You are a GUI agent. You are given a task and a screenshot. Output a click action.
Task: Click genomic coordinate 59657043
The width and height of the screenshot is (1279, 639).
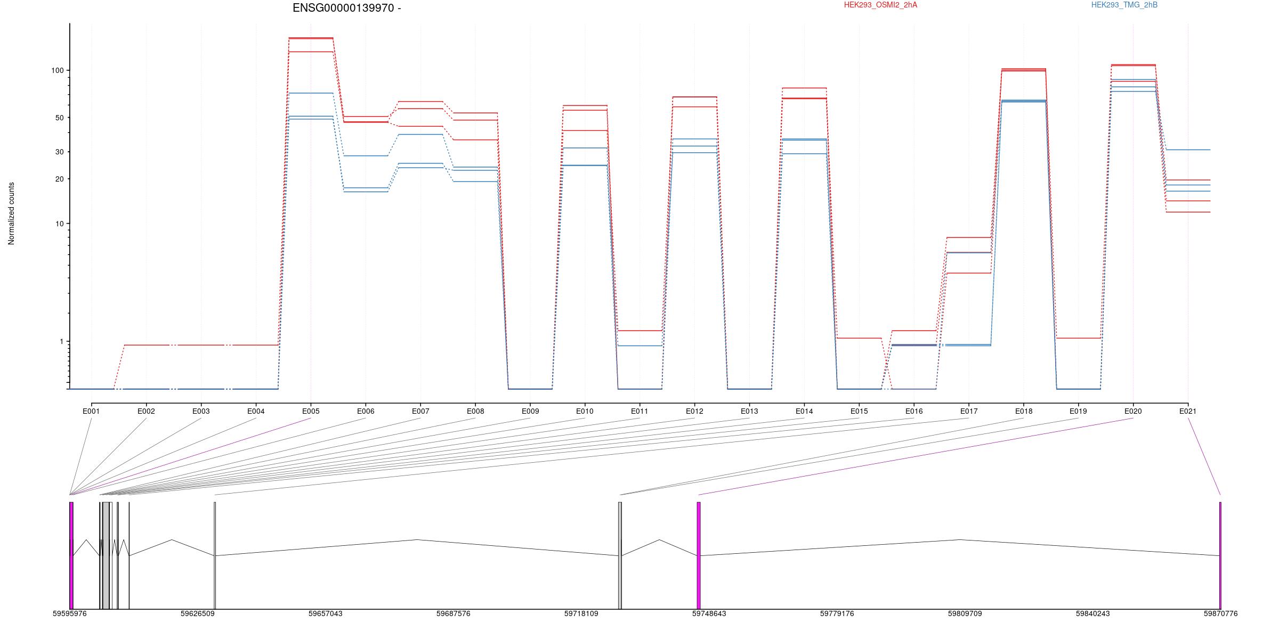click(325, 613)
